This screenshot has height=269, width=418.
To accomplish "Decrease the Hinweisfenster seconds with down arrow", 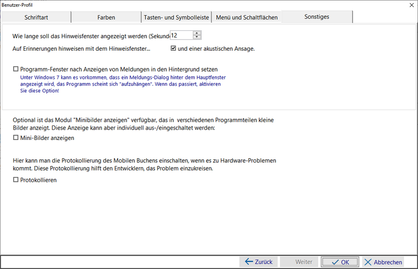I will tap(196, 38).
